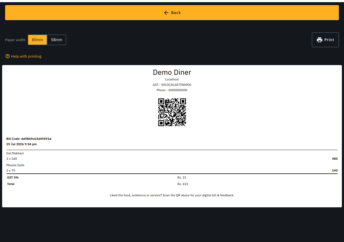Click the Paper width label
This screenshot has height=242, width=344.
pos(15,40)
